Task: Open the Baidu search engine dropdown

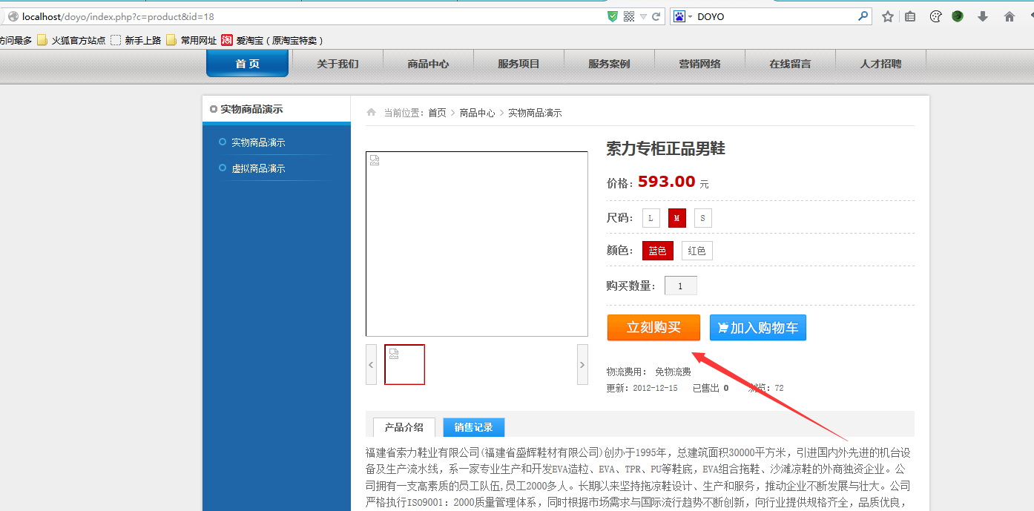Action: [x=682, y=16]
